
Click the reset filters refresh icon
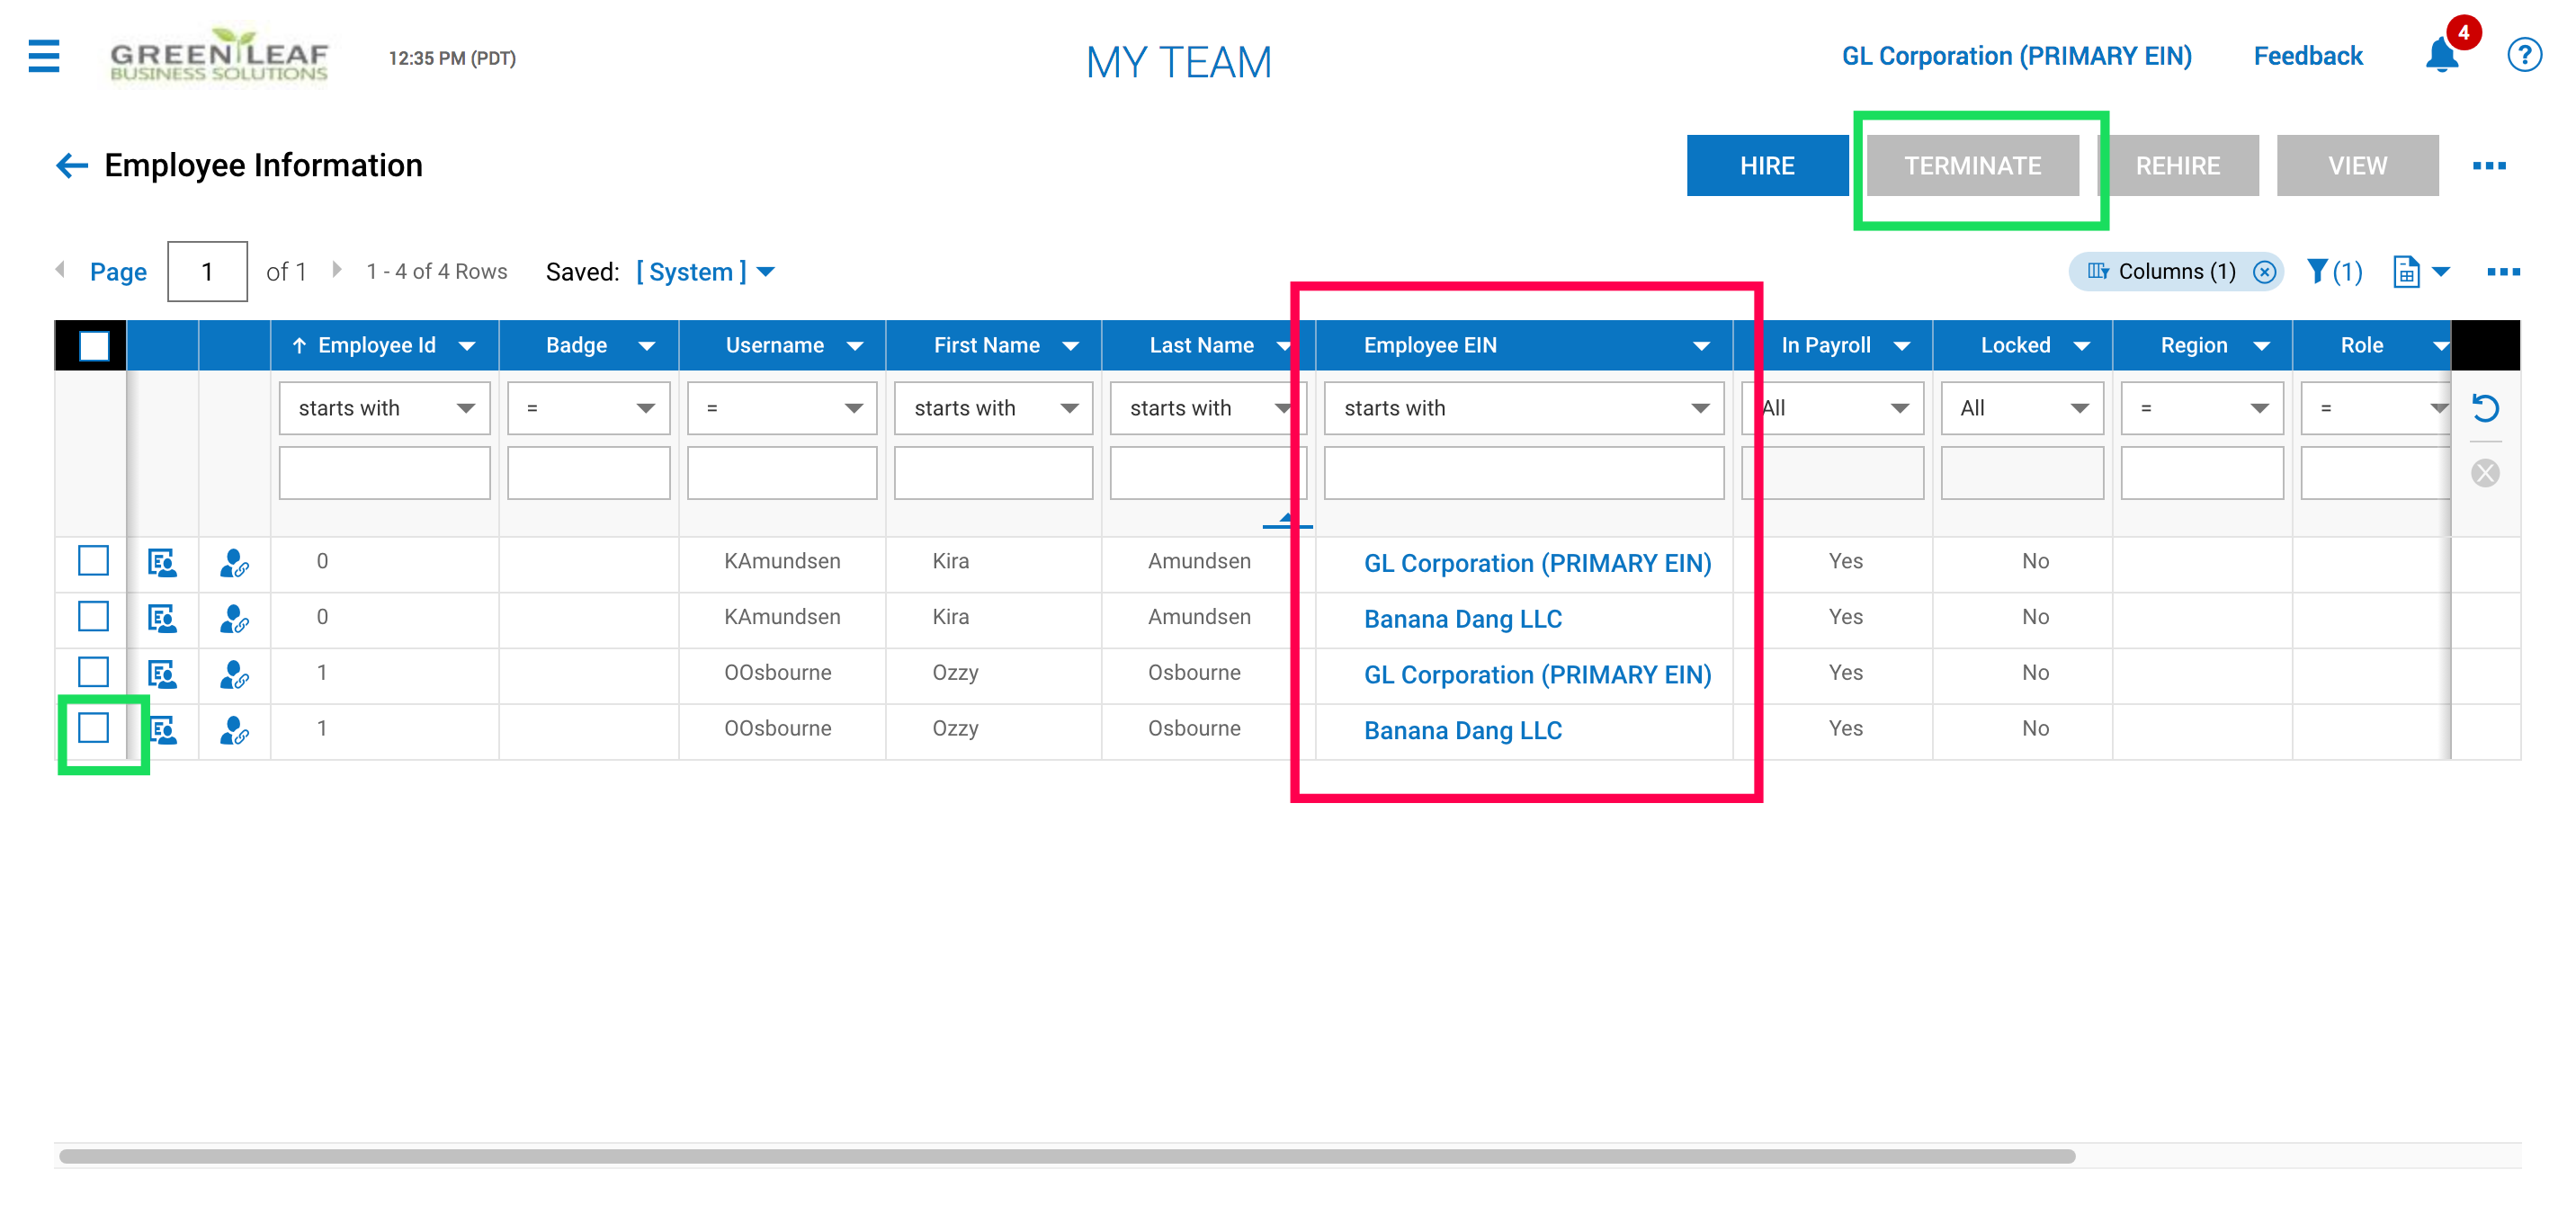2485,408
